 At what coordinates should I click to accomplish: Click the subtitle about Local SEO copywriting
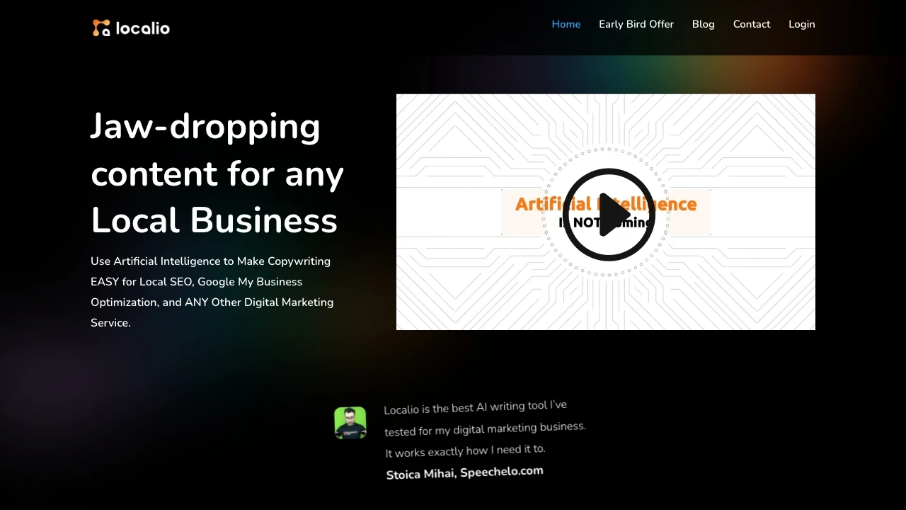pos(212,291)
